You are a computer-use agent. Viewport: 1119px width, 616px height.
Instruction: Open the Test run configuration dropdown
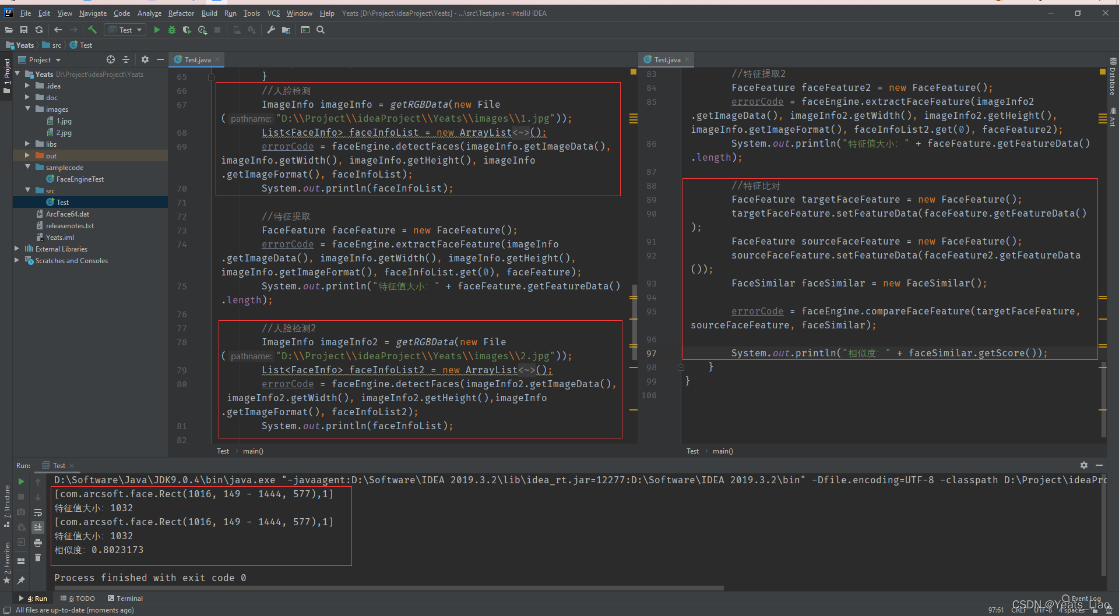coord(125,30)
